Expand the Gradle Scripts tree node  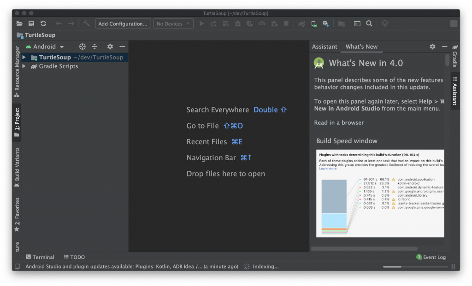24,66
